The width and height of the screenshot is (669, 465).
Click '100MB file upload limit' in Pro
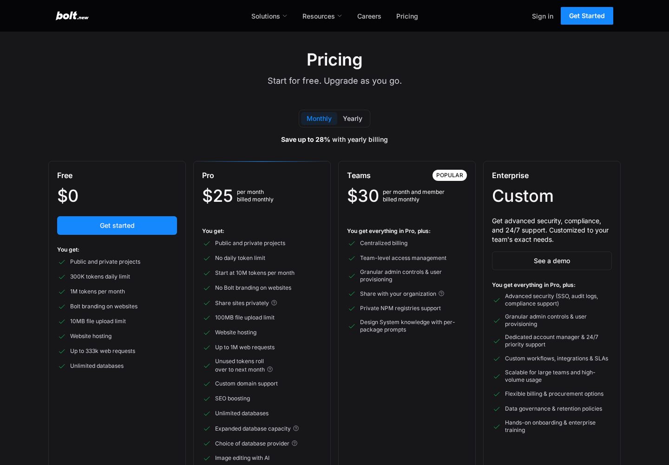pos(245,318)
